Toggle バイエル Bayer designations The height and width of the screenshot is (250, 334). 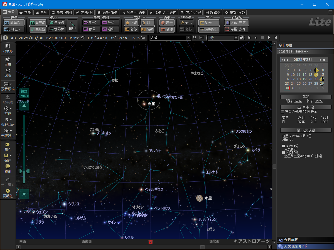click(14, 29)
